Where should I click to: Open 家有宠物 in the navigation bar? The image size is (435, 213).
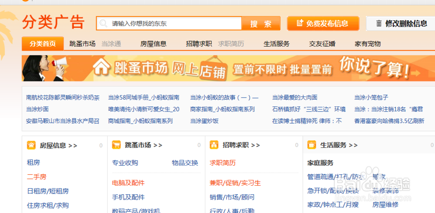368,44
